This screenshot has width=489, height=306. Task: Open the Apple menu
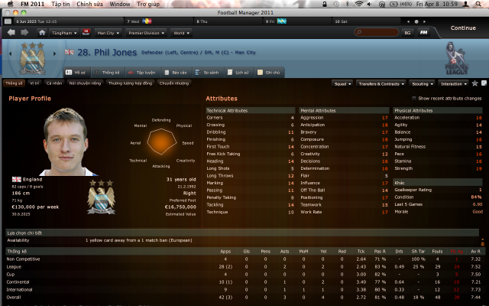10,4
